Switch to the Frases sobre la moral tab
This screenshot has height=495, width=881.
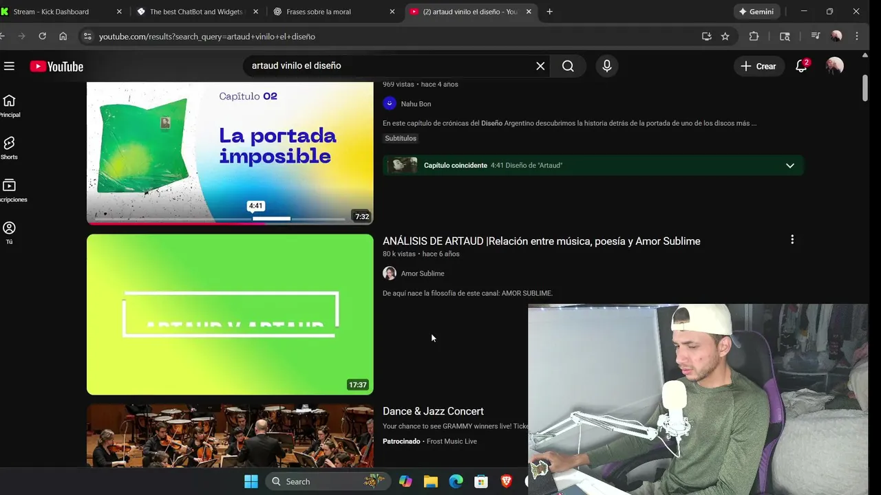333,12
